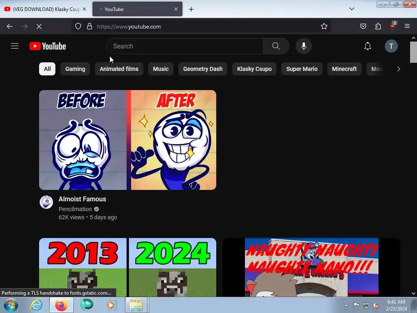Open the Windows Start menu orb
This screenshot has height=313, width=417.
(x=11, y=305)
